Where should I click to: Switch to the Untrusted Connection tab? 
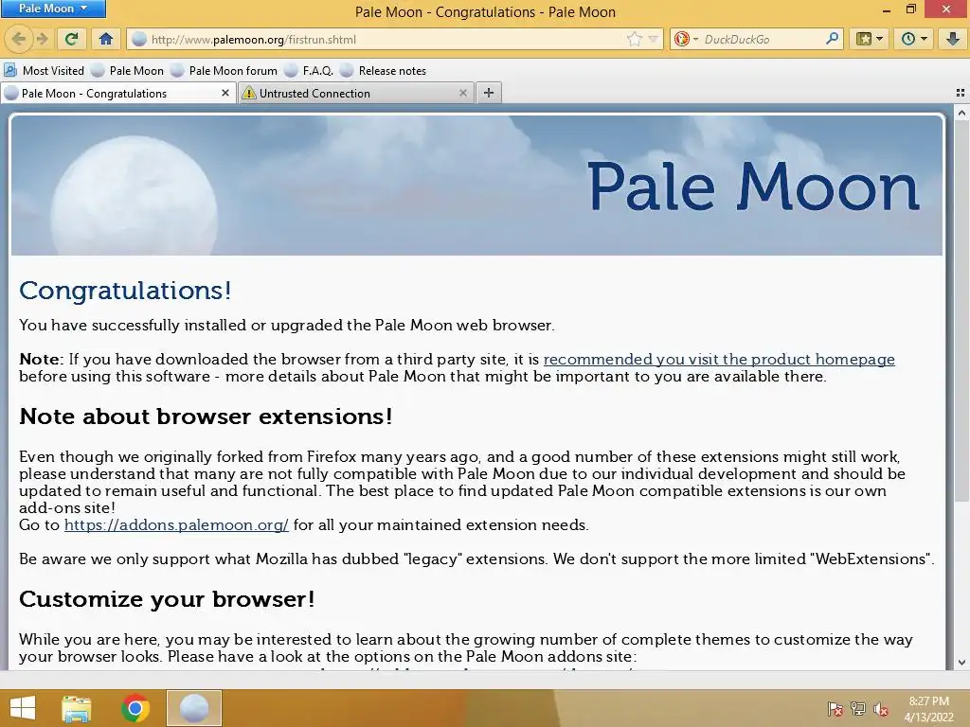click(x=355, y=94)
